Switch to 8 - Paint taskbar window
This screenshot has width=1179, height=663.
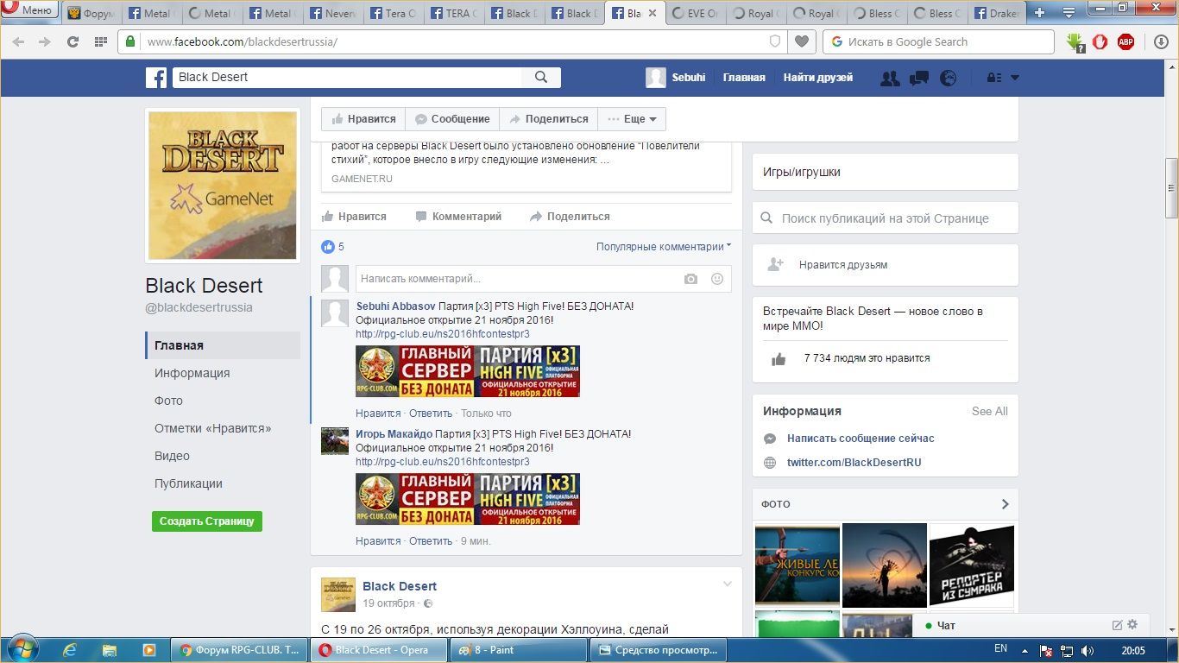coord(516,650)
